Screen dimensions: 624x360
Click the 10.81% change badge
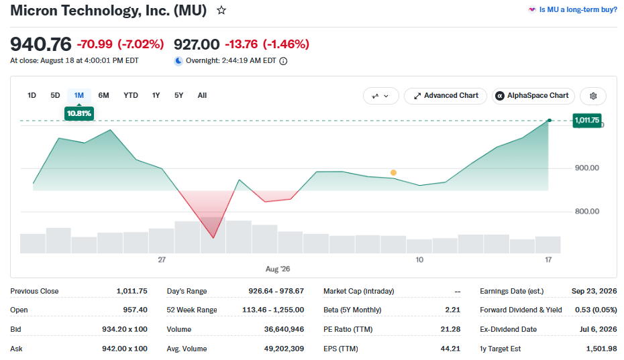79,113
